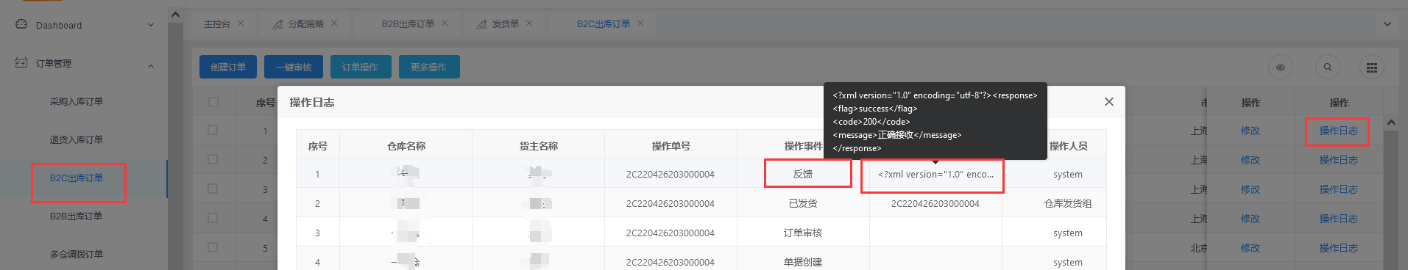Image resolution: width=1408 pixels, height=270 pixels.
Task: Open B2B出库订单 in the sidebar
Action: [x=77, y=216]
